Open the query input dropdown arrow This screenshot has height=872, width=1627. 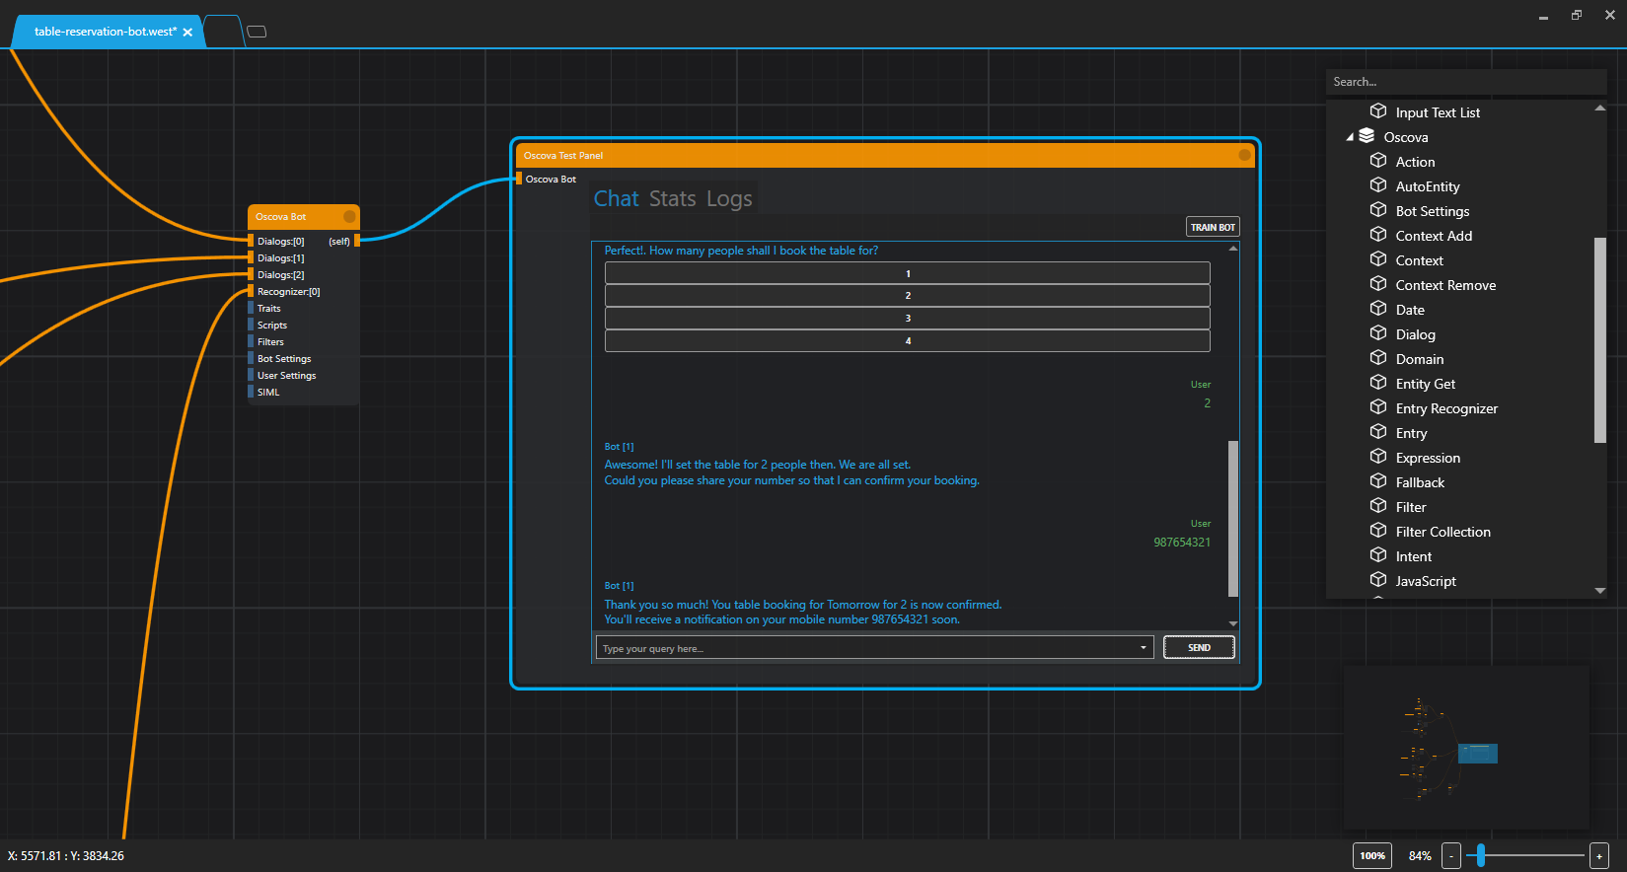[x=1144, y=648]
